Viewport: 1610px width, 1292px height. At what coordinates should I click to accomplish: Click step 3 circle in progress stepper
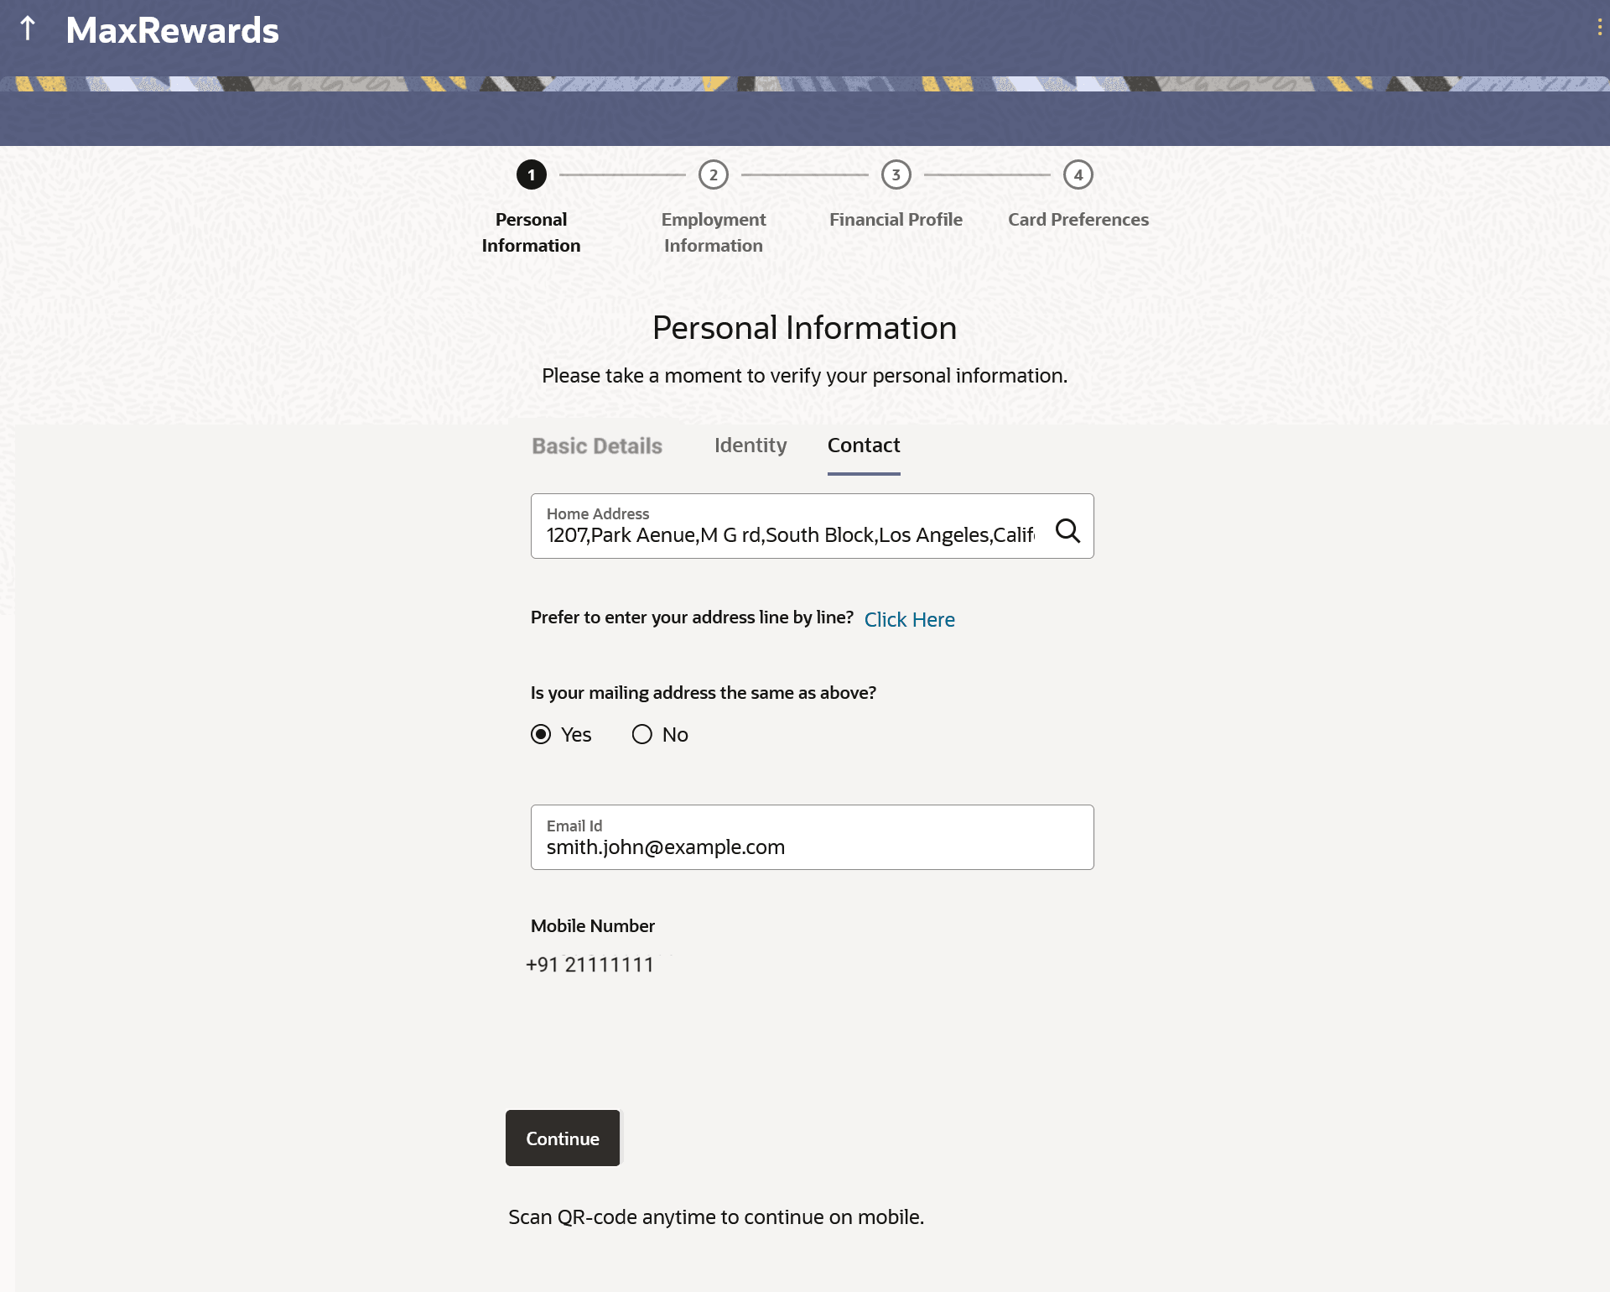896,175
